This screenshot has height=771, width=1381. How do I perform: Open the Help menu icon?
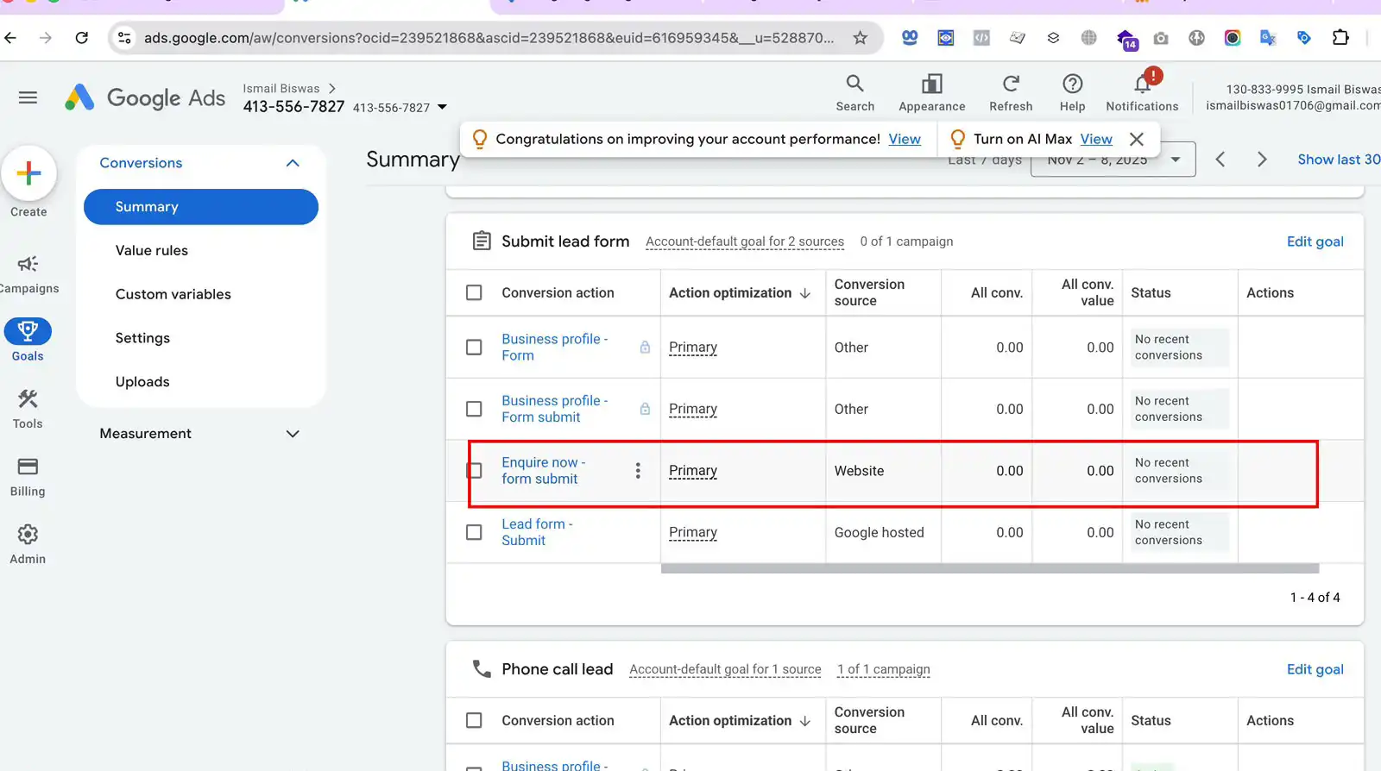(x=1072, y=93)
